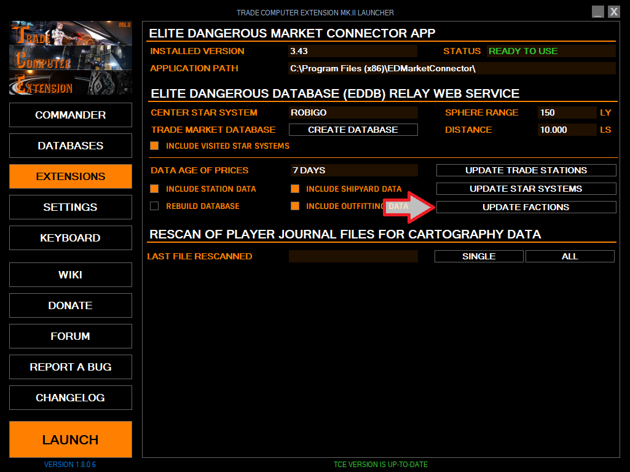This screenshot has width=630, height=472.
Task: Change the Data Age of Prices value
Action: (x=353, y=170)
